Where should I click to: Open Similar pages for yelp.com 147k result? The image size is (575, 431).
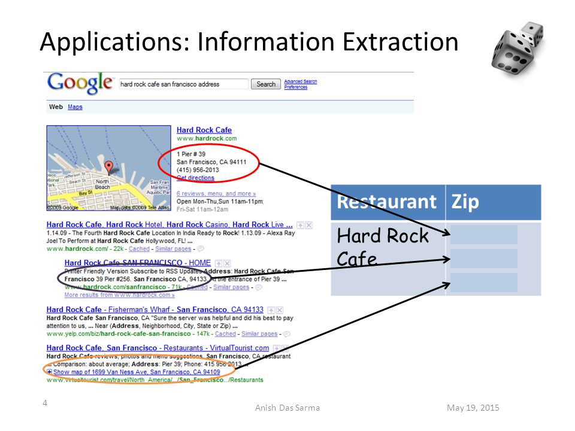coord(259,334)
